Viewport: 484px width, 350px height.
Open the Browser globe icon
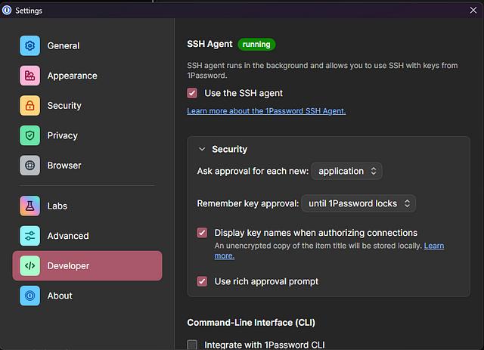point(30,166)
